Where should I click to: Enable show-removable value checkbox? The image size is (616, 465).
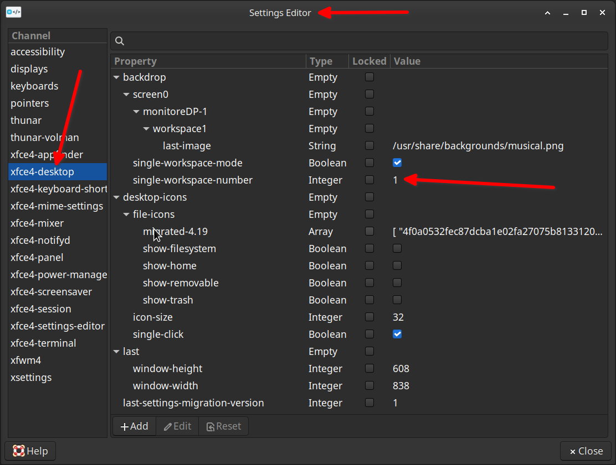pos(397,283)
